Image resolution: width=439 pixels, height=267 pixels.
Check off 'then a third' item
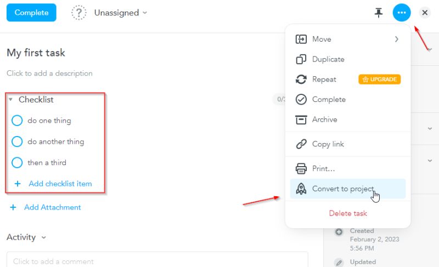(17, 162)
